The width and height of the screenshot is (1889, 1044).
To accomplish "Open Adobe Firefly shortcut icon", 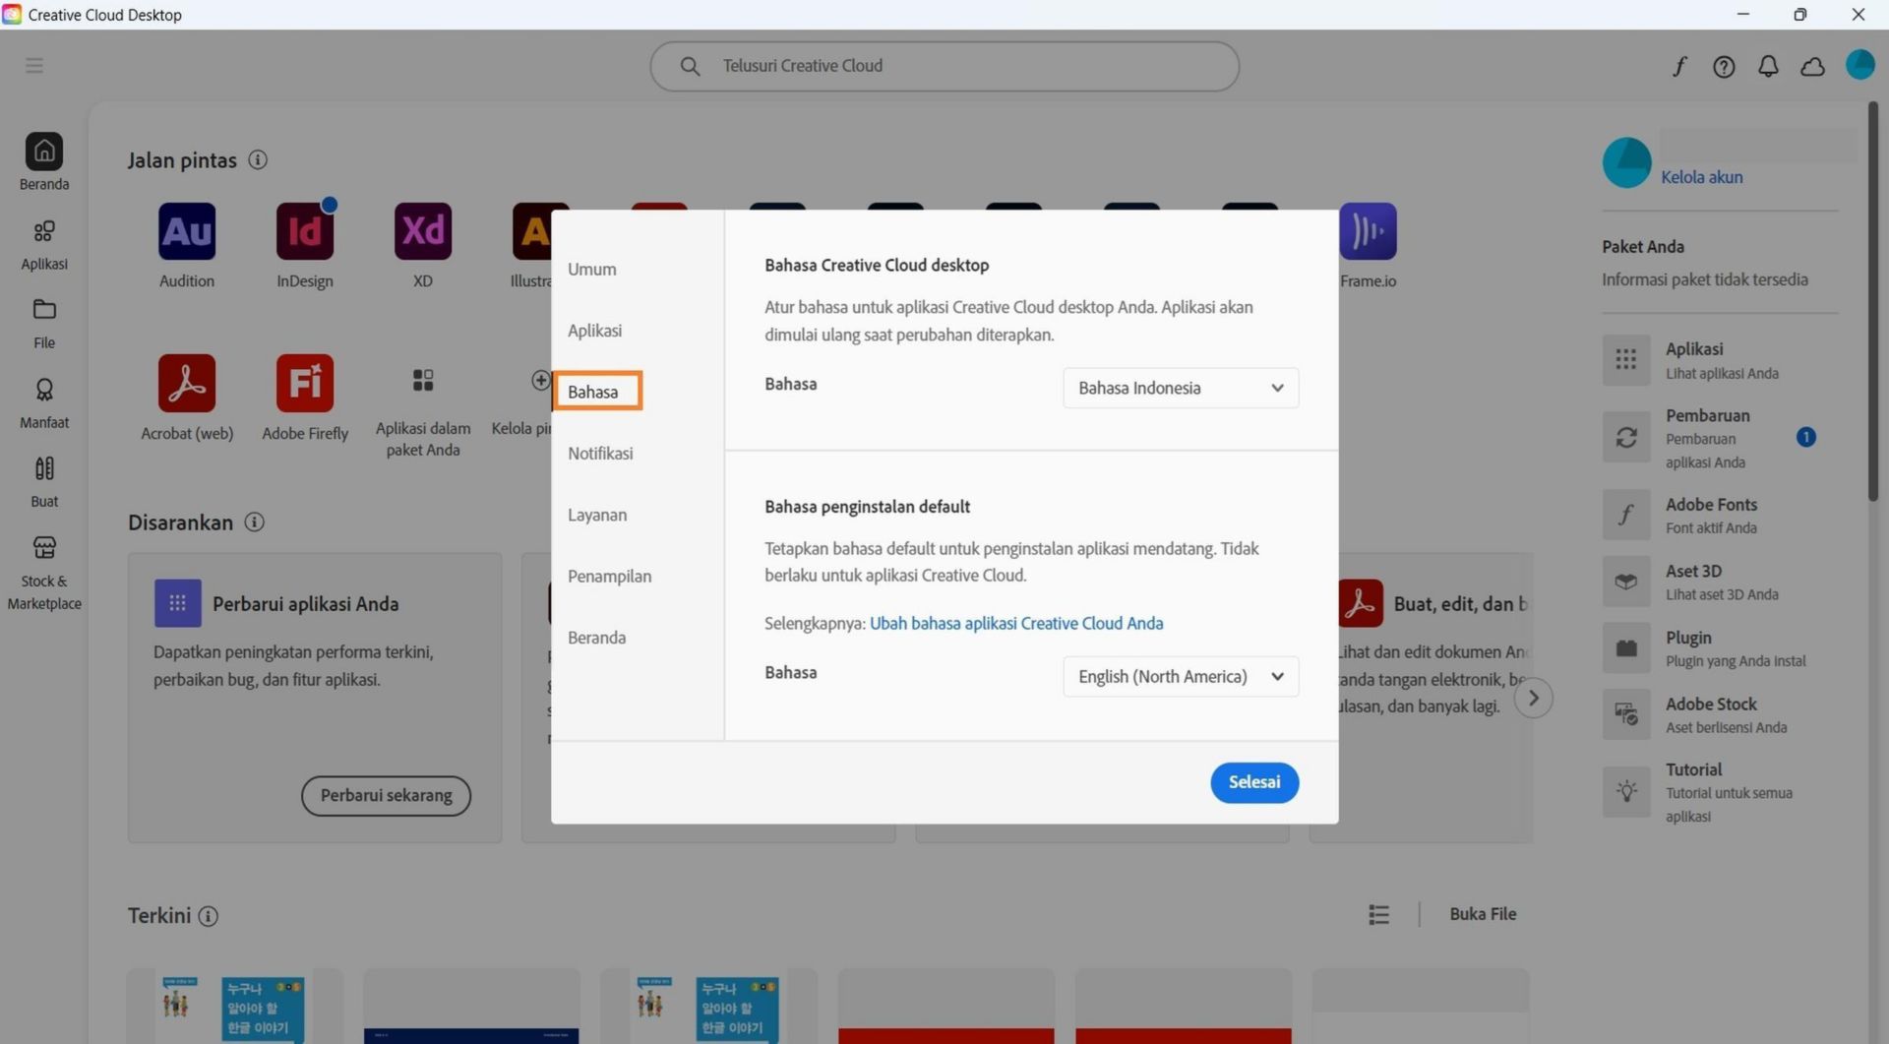I will (305, 383).
